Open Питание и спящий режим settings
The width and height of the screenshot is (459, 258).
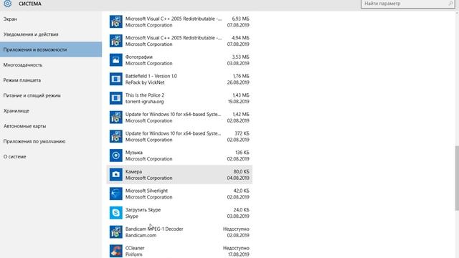[x=51, y=95]
